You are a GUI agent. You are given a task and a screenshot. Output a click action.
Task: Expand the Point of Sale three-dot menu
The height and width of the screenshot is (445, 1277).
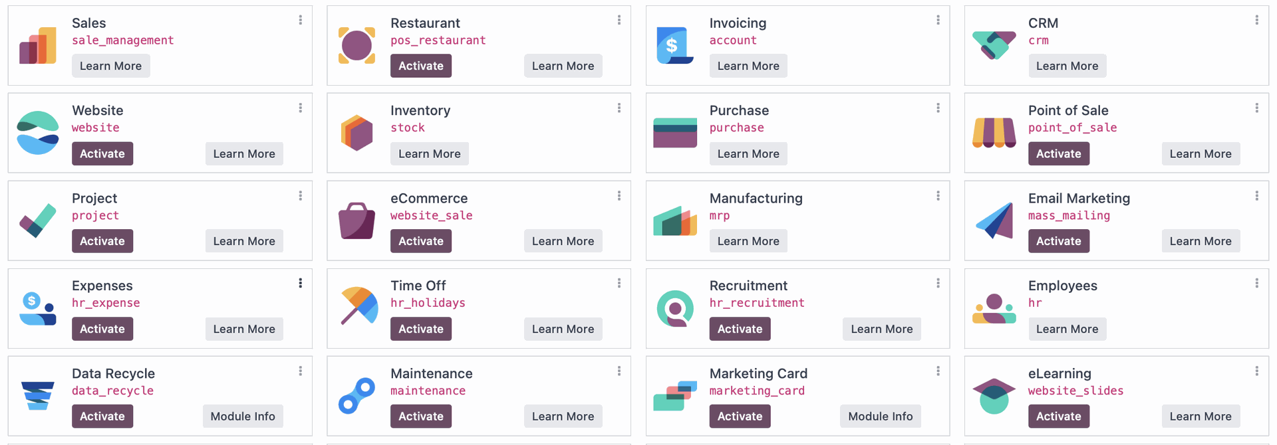tap(1256, 108)
